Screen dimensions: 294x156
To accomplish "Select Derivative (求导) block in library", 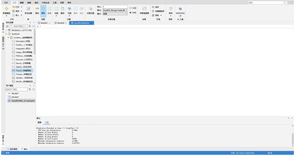I will pos(21,41).
